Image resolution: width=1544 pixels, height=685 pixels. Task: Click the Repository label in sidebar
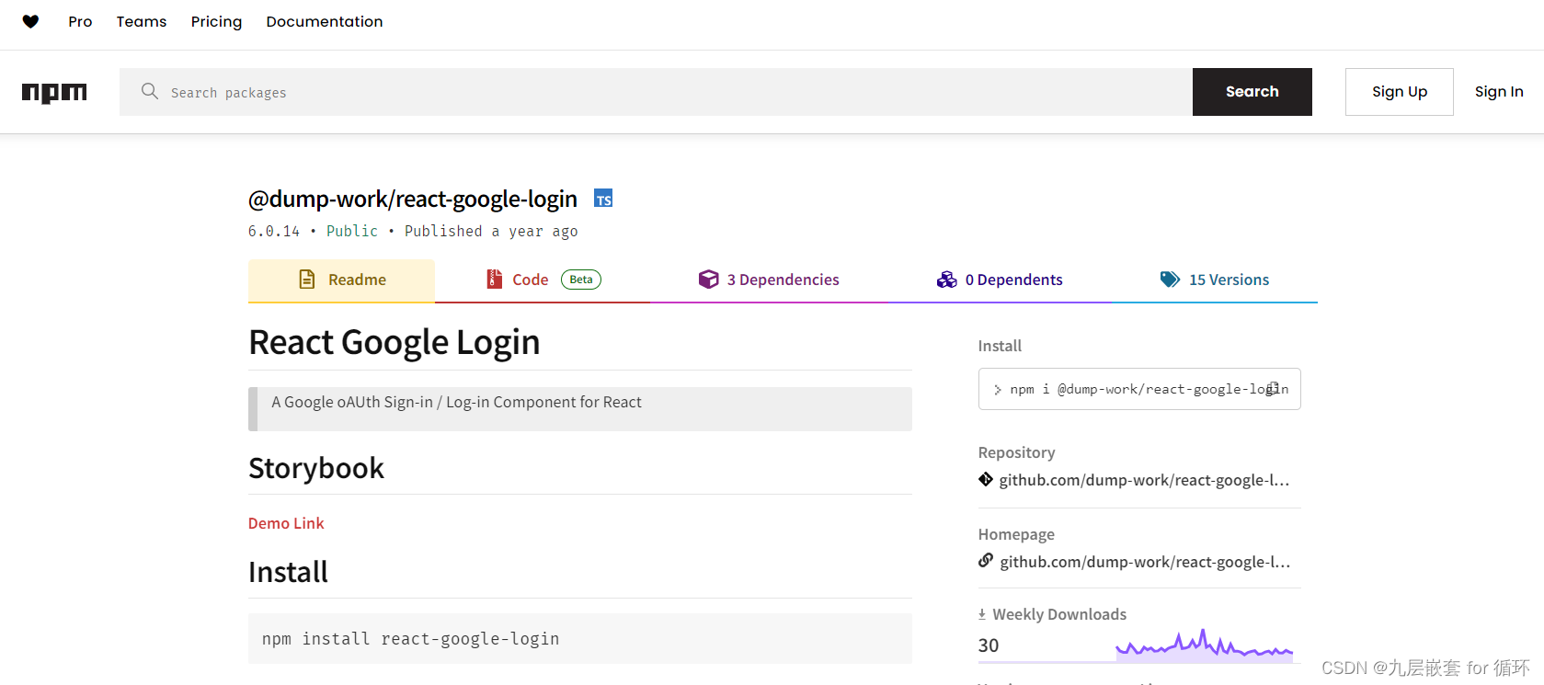point(1016,452)
